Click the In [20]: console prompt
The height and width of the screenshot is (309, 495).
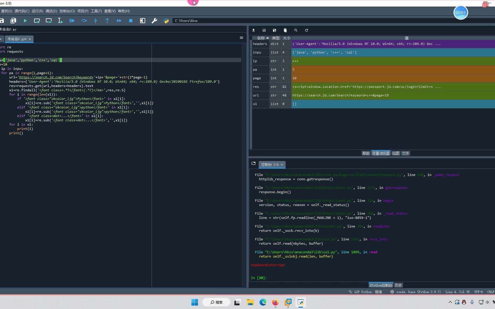point(259,278)
